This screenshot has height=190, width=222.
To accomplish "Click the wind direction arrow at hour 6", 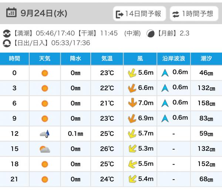I will (132, 103).
